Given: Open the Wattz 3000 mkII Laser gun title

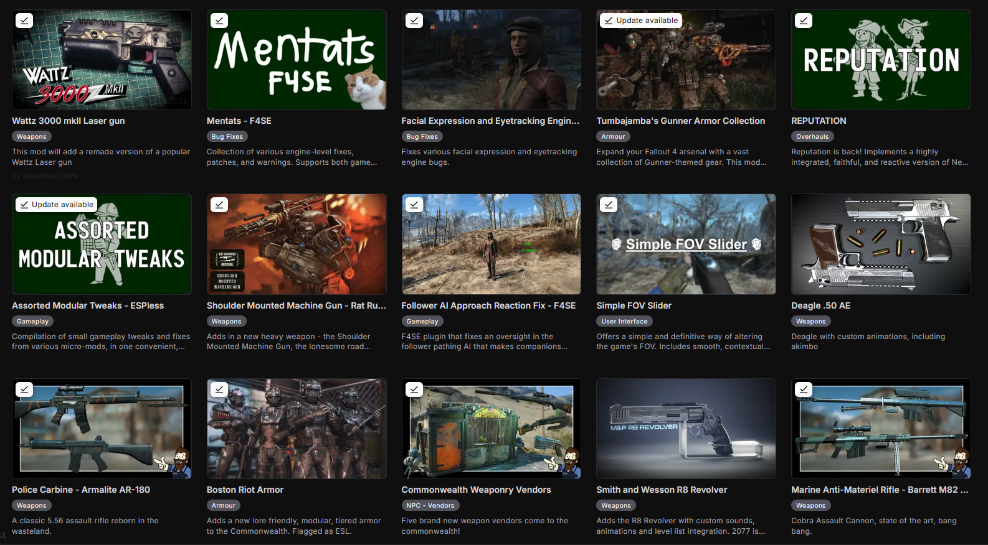Looking at the screenshot, I should [69, 121].
